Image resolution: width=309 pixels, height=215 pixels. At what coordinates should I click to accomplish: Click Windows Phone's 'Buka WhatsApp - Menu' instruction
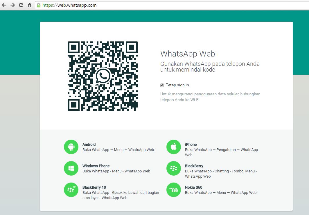[x=116, y=171]
